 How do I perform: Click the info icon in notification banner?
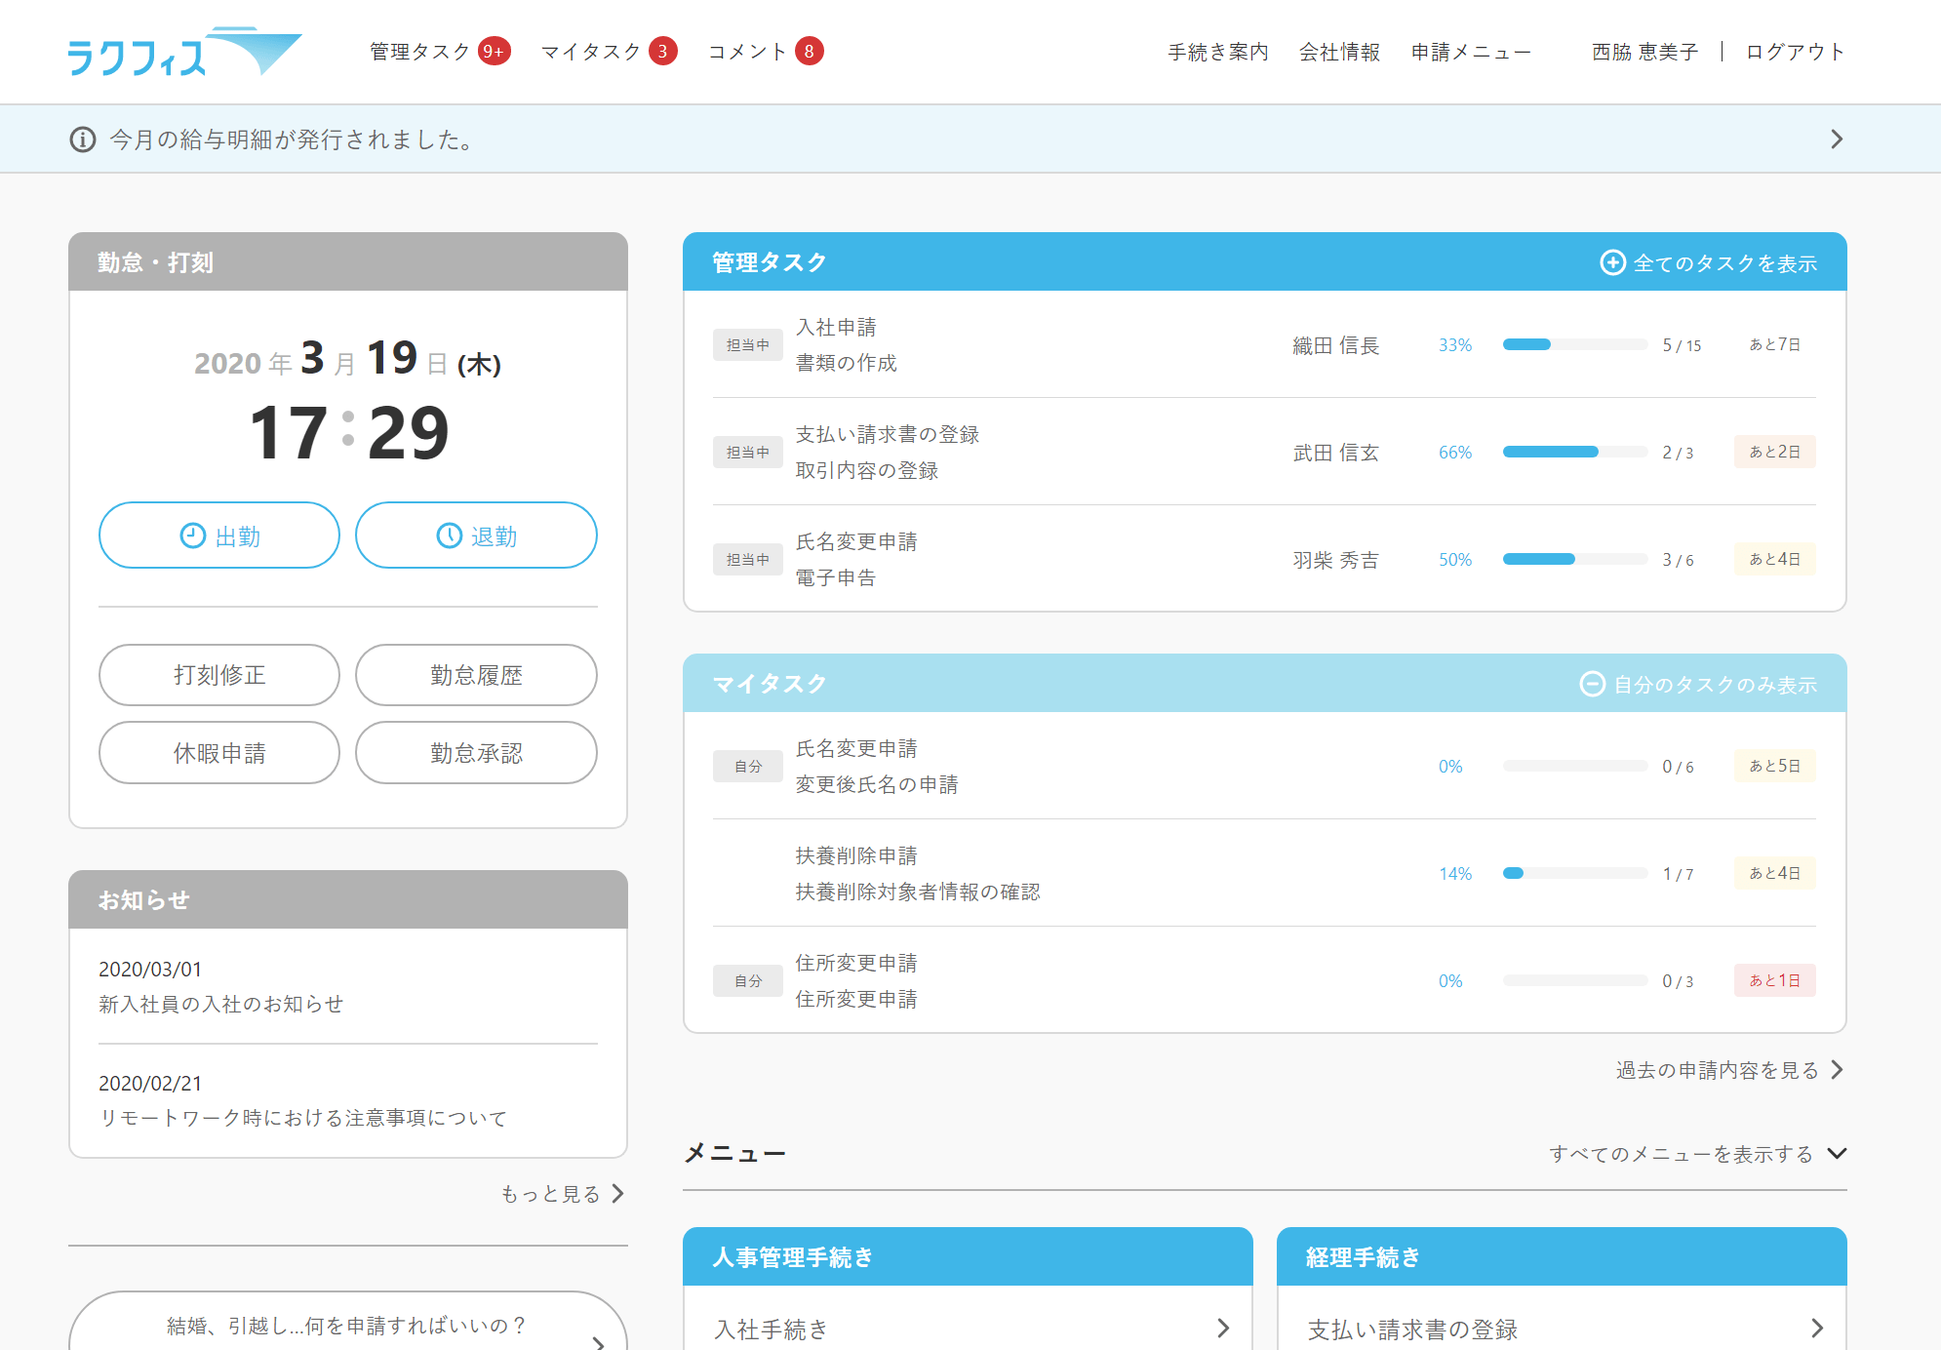coord(83,139)
